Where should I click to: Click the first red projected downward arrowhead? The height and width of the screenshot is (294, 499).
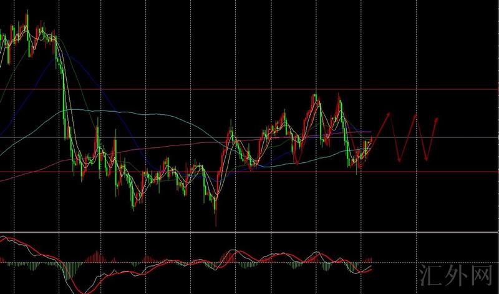tap(400, 160)
